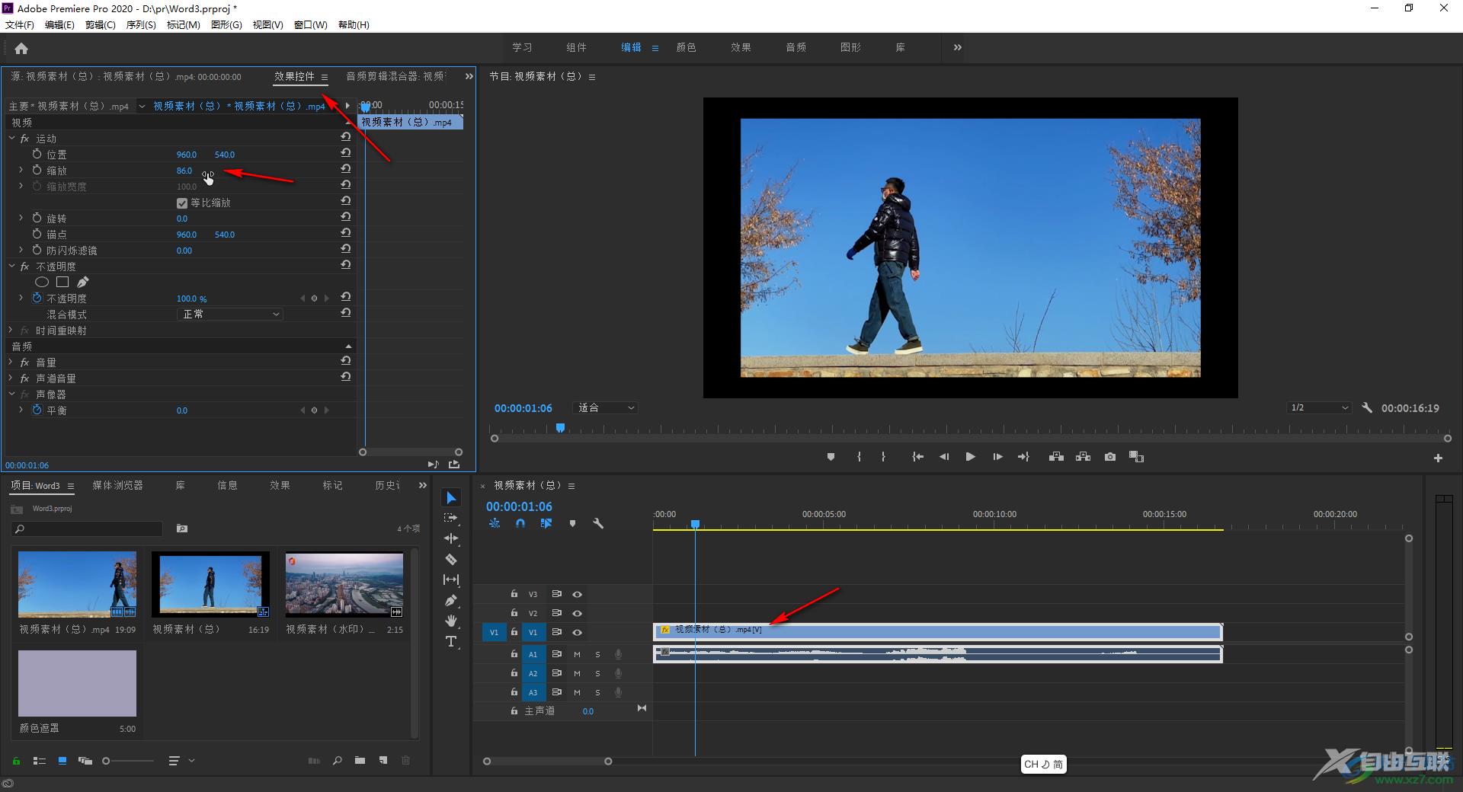
Task: Select the Track Select Forward tool
Action: coord(451,518)
